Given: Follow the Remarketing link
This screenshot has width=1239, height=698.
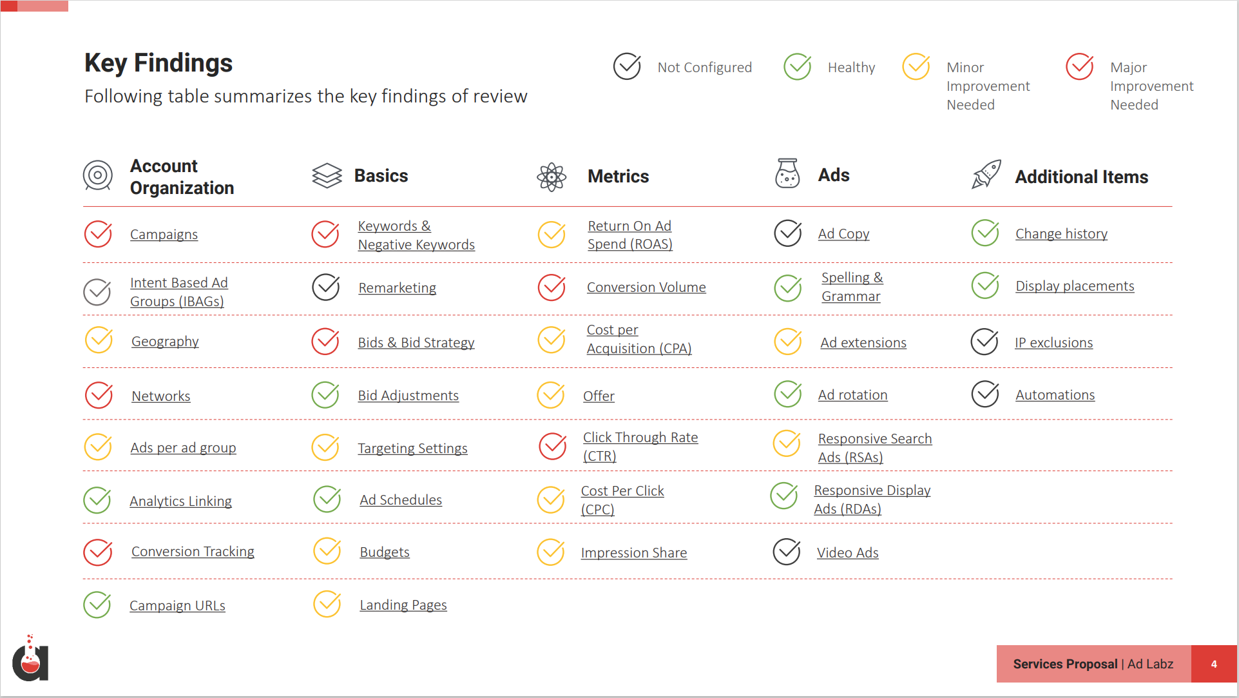Looking at the screenshot, I should coord(397,288).
